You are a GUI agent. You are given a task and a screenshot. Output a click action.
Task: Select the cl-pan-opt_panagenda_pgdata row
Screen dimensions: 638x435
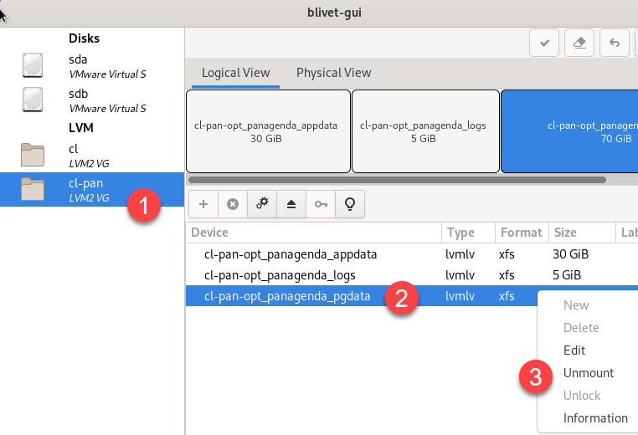pyautogui.click(x=362, y=296)
